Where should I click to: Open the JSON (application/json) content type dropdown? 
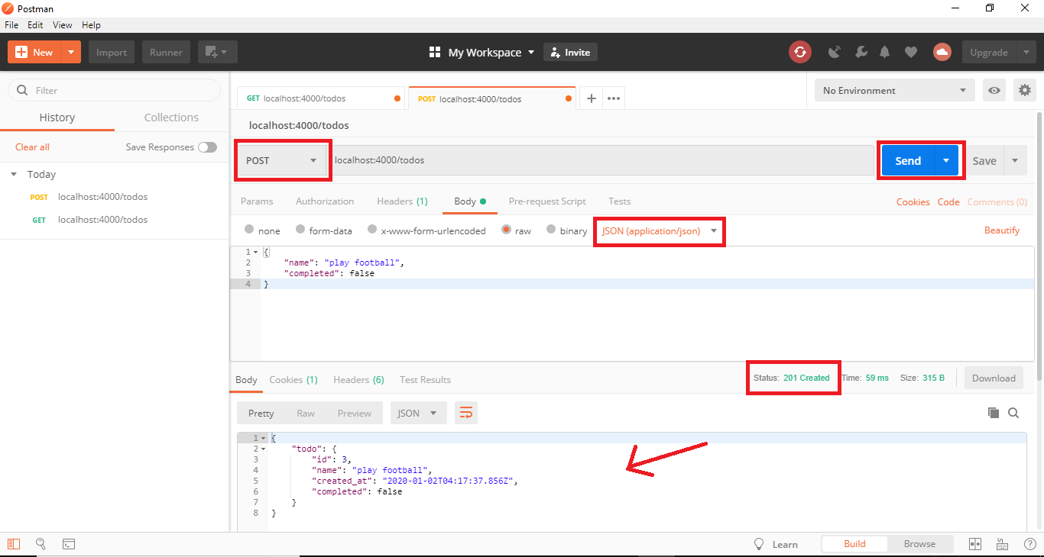pyautogui.click(x=660, y=230)
